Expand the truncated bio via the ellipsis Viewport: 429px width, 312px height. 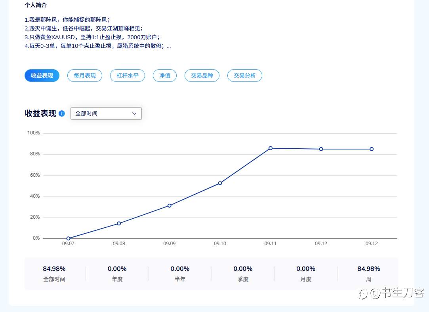tap(169, 46)
